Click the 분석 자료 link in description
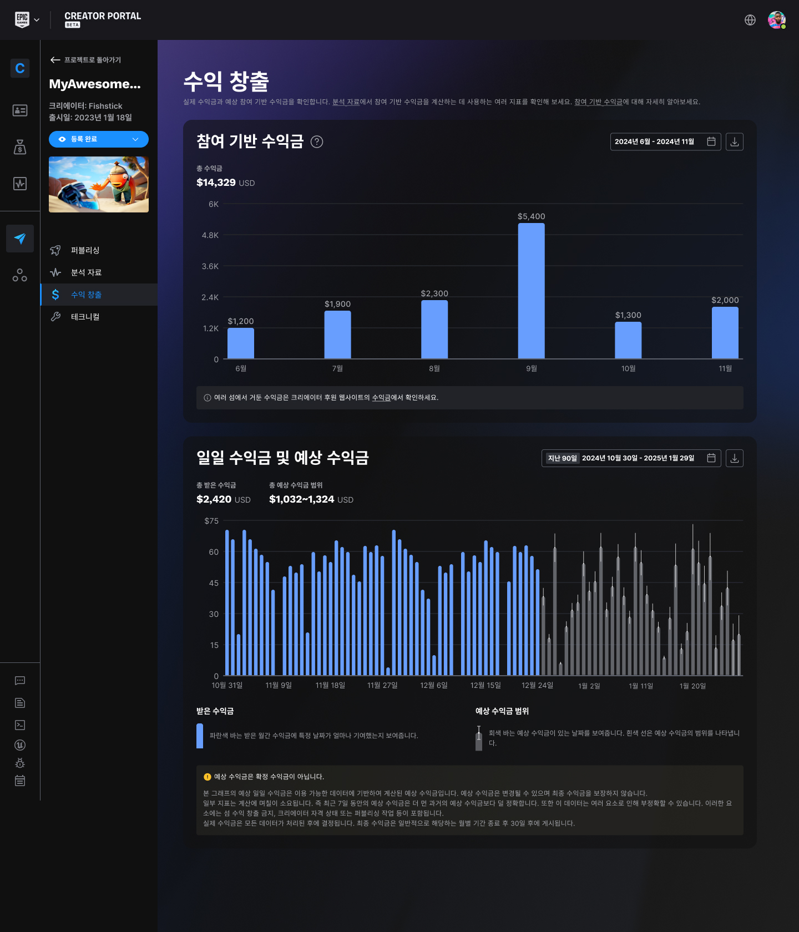The image size is (799, 932). (346, 102)
